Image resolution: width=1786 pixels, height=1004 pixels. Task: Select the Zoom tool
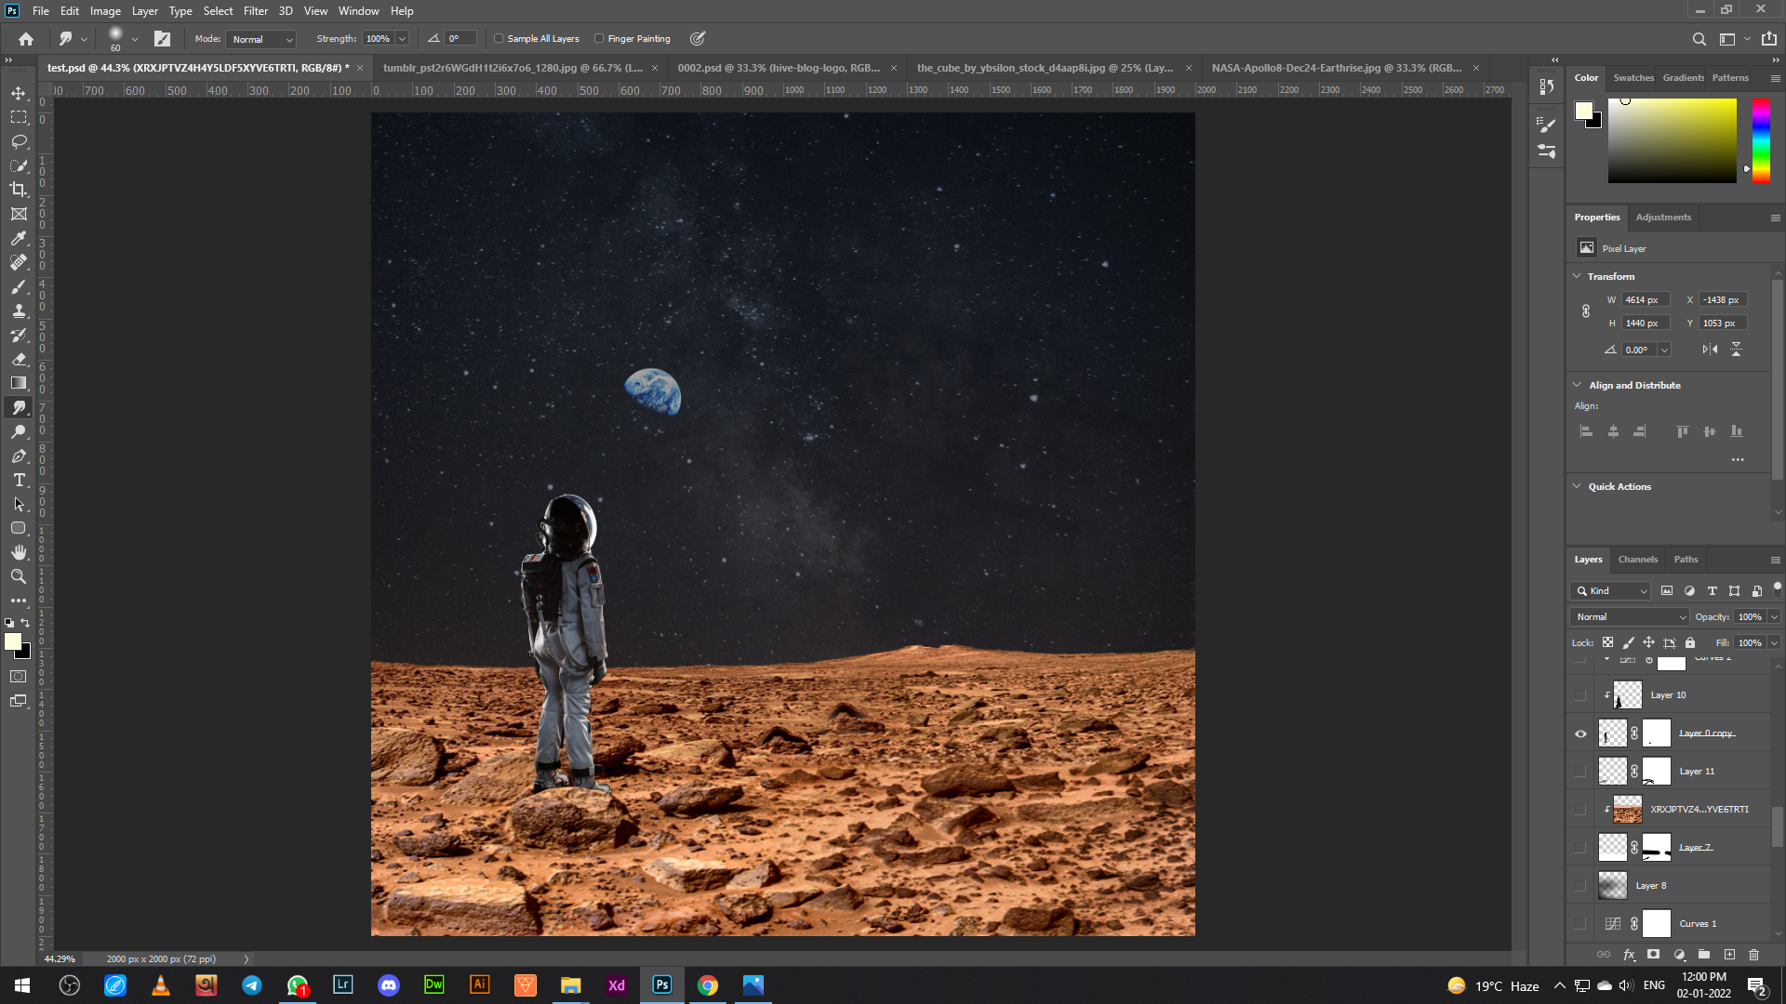[19, 576]
